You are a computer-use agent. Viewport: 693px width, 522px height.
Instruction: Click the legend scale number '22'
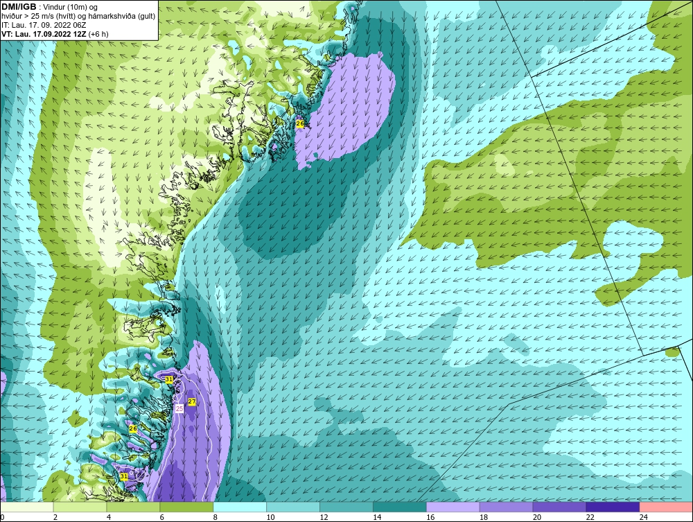[x=590, y=517]
